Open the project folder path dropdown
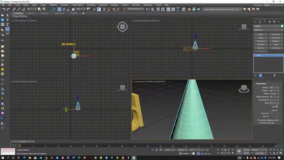The height and width of the screenshot is (160, 284). pos(222,9)
